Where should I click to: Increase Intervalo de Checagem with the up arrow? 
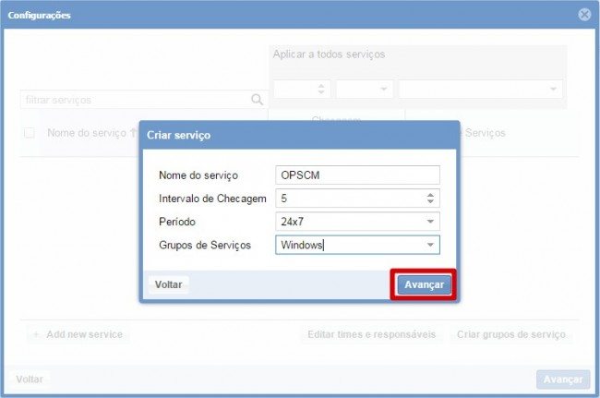click(x=430, y=194)
